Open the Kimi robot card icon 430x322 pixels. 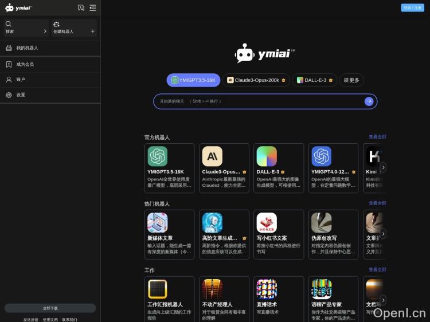pos(374,156)
